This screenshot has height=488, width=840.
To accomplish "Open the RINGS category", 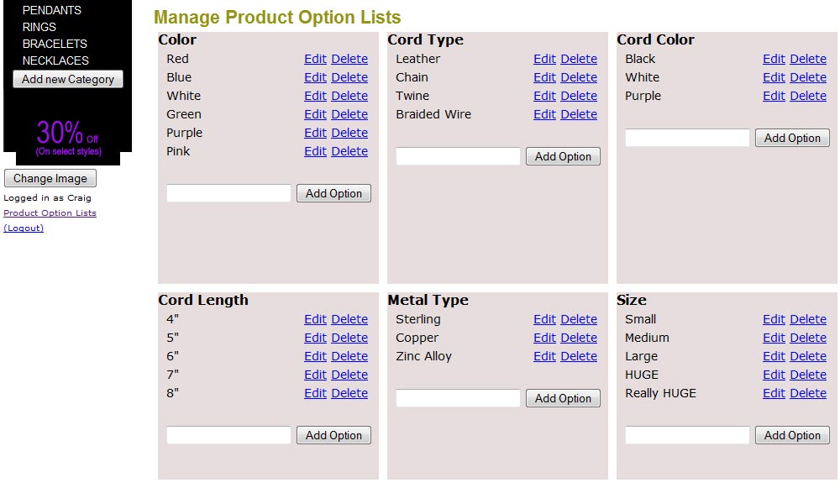I will (39, 27).
